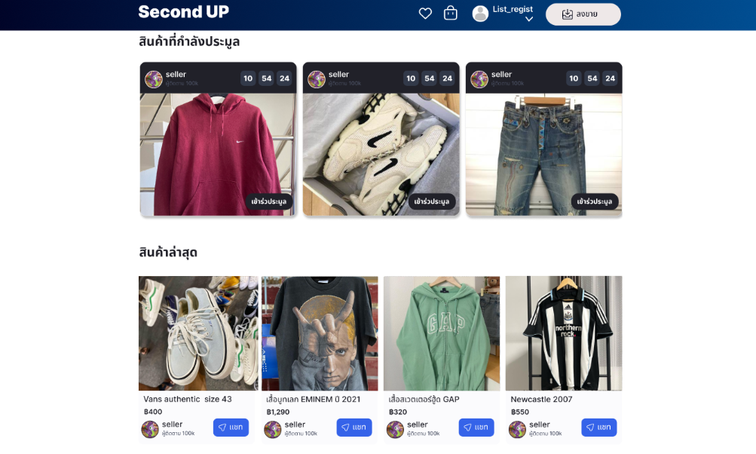
Task: Click seller avatar on sneakers auction card
Action: [317, 79]
